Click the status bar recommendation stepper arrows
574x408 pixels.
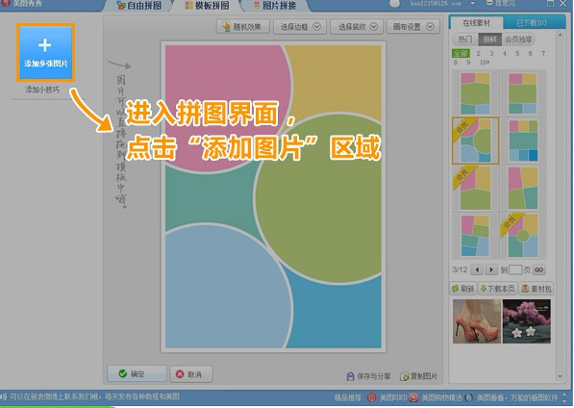(x=564, y=397)
